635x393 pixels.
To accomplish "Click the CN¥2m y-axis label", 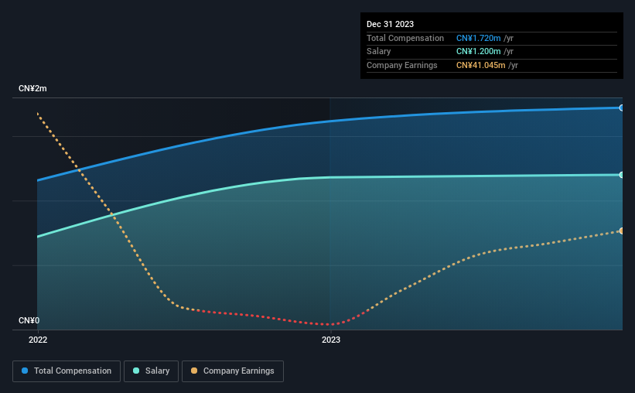I will coord(32,88).
